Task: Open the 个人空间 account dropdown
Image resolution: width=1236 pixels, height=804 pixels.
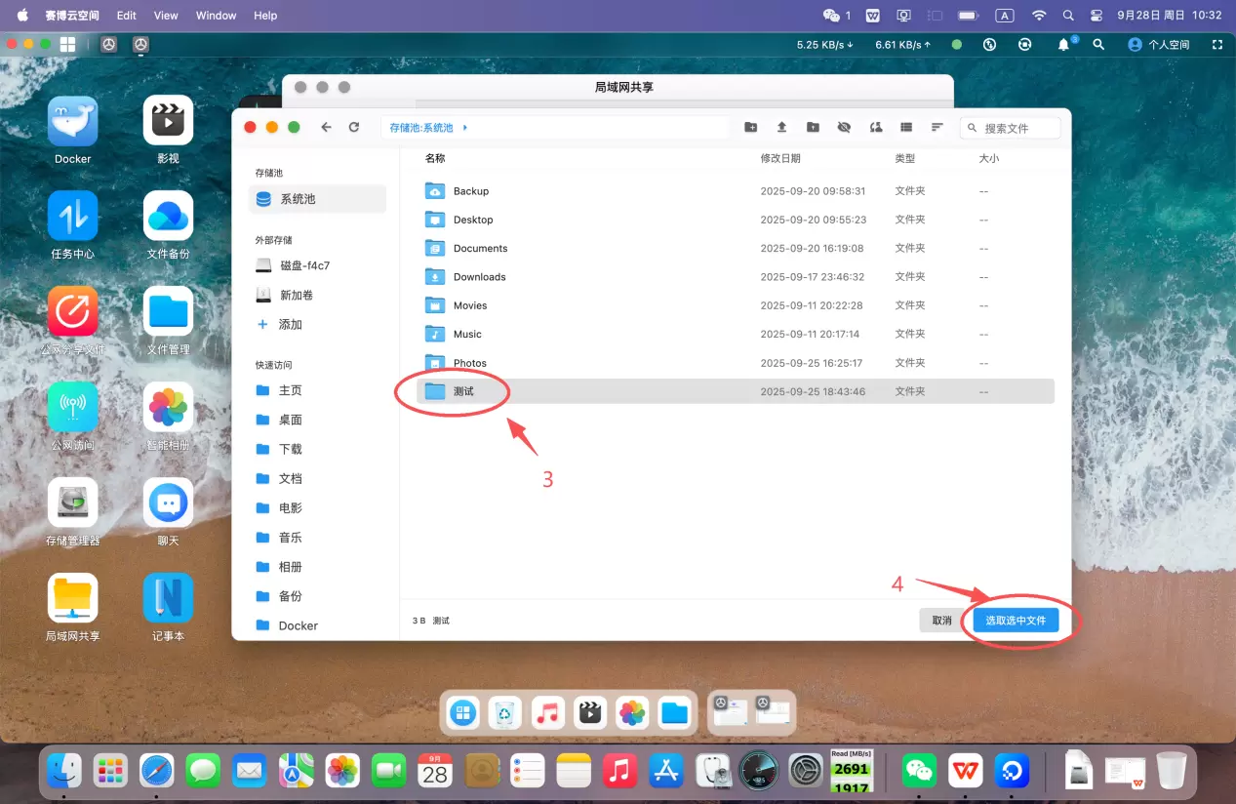Action: [1159, 45]
